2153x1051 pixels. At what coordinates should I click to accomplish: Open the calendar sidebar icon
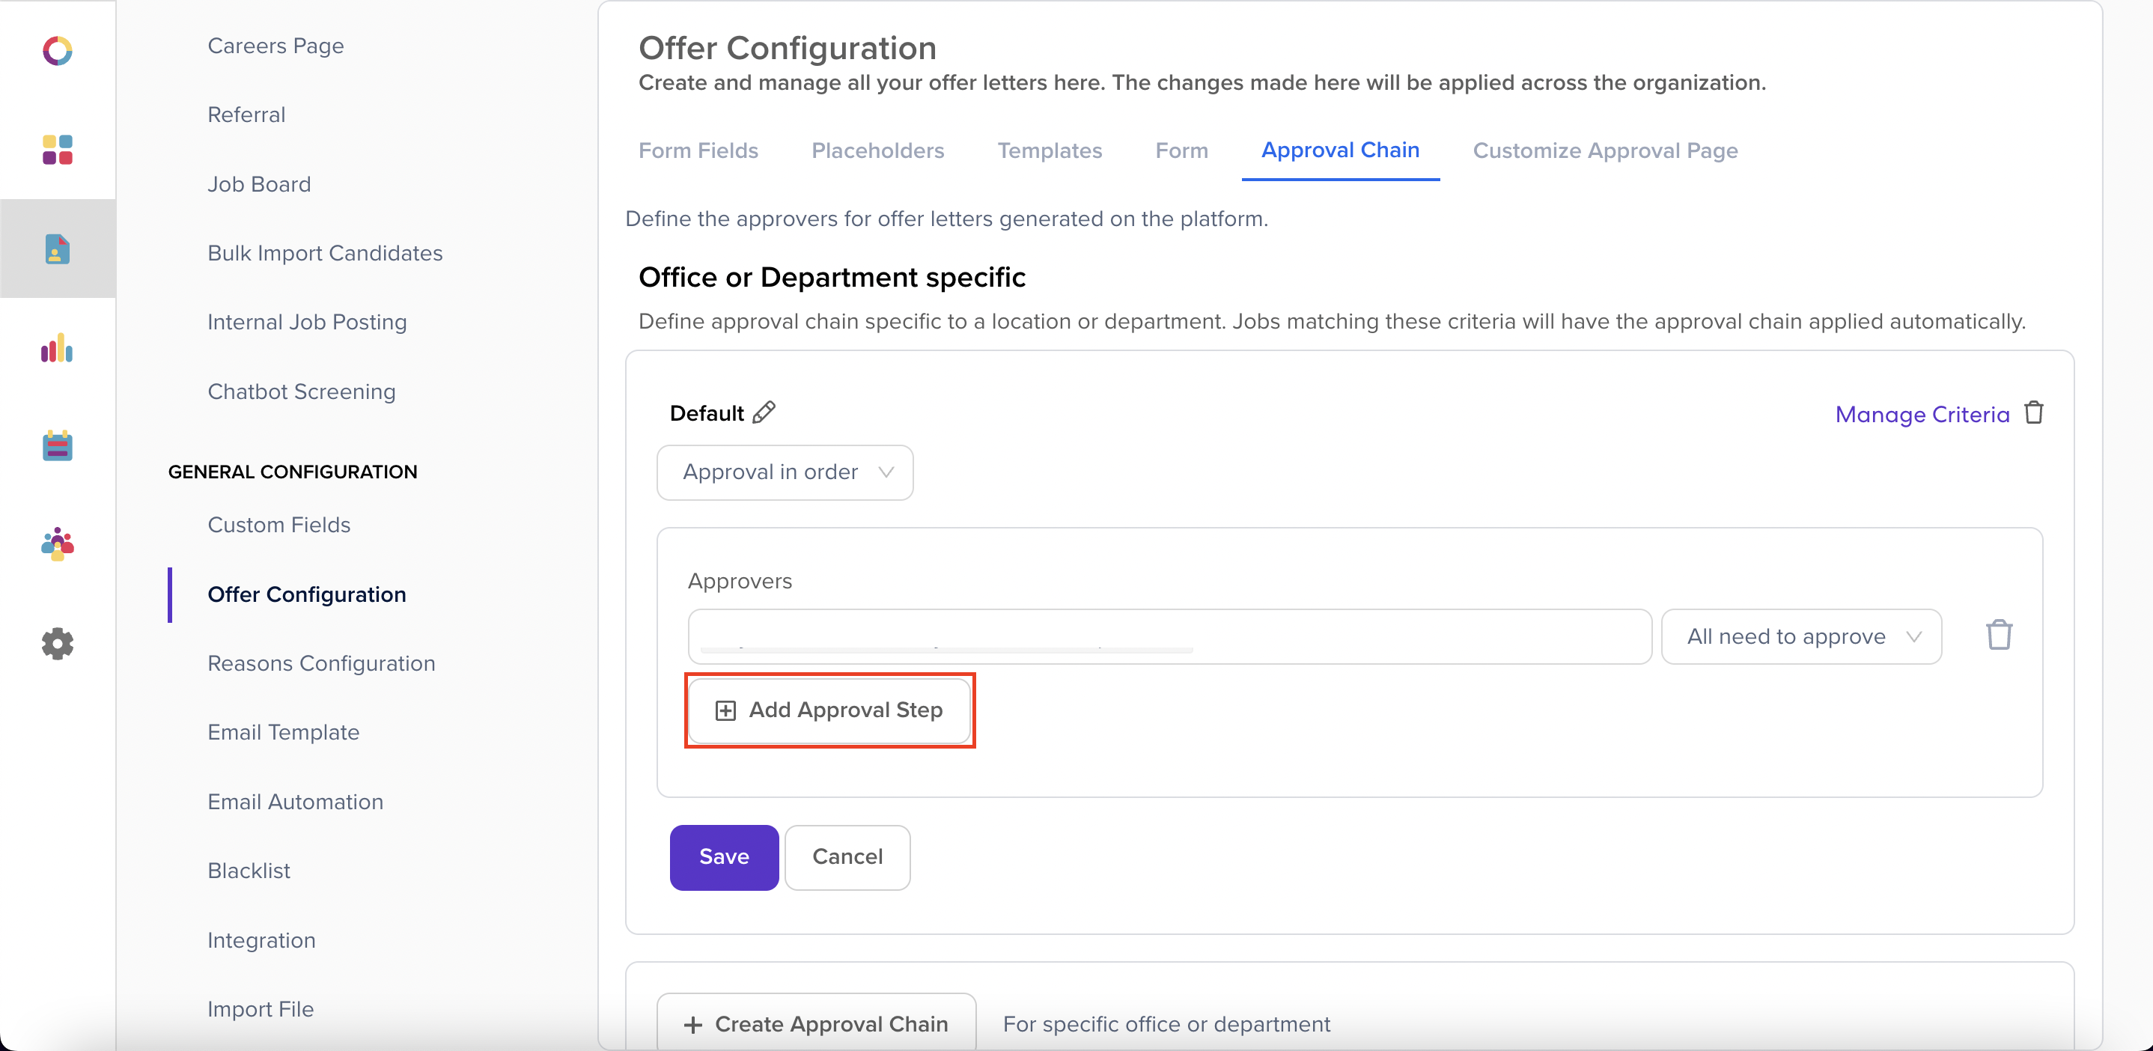point(58,446)
